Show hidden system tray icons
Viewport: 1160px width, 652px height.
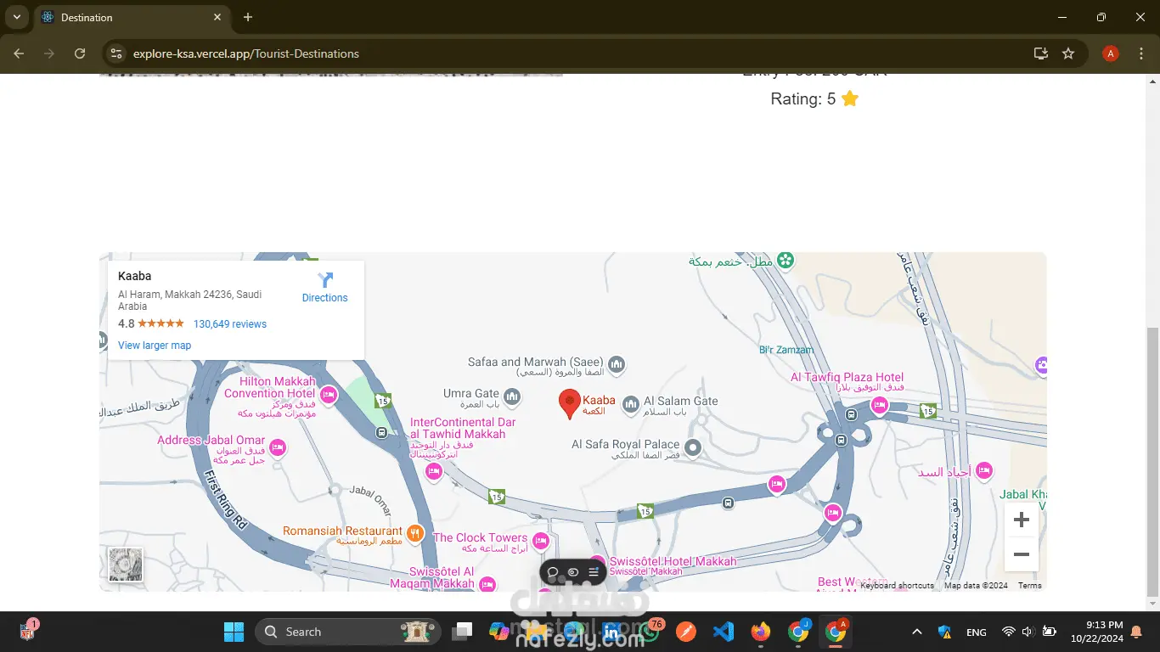(917, 632)
